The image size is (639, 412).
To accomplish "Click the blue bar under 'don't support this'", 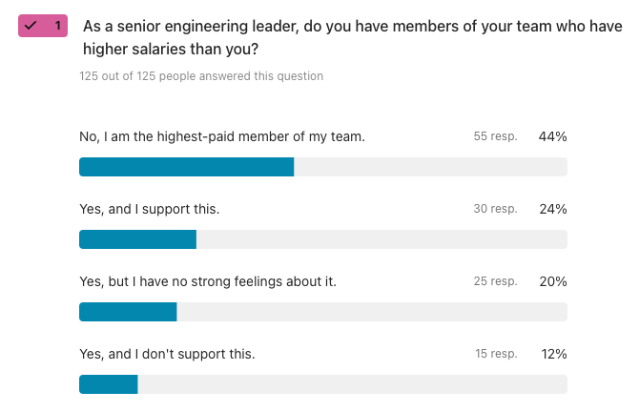I will (x=109, y=384).
